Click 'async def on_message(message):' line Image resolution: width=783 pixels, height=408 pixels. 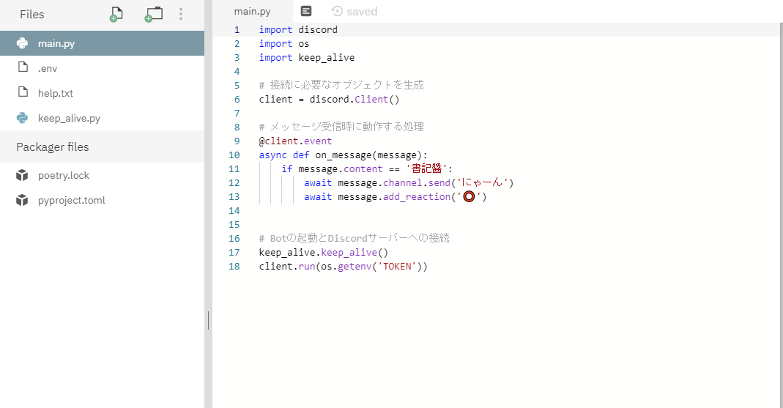[343, 155]
